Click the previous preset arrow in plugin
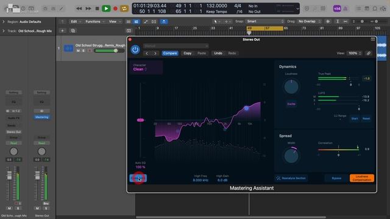The height and width of the screenshot is (219, 390). click(147, 53)
